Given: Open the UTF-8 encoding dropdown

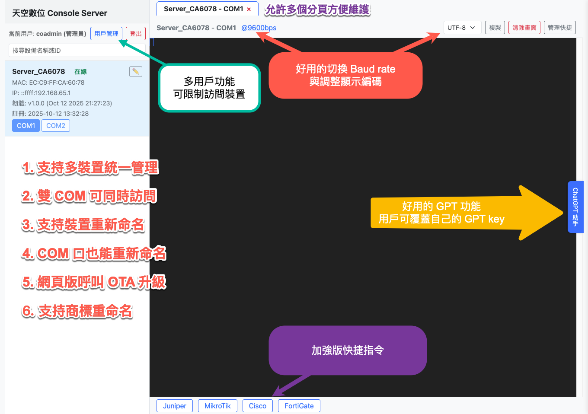Looking at the screenshot, I should tap(462, 27).
